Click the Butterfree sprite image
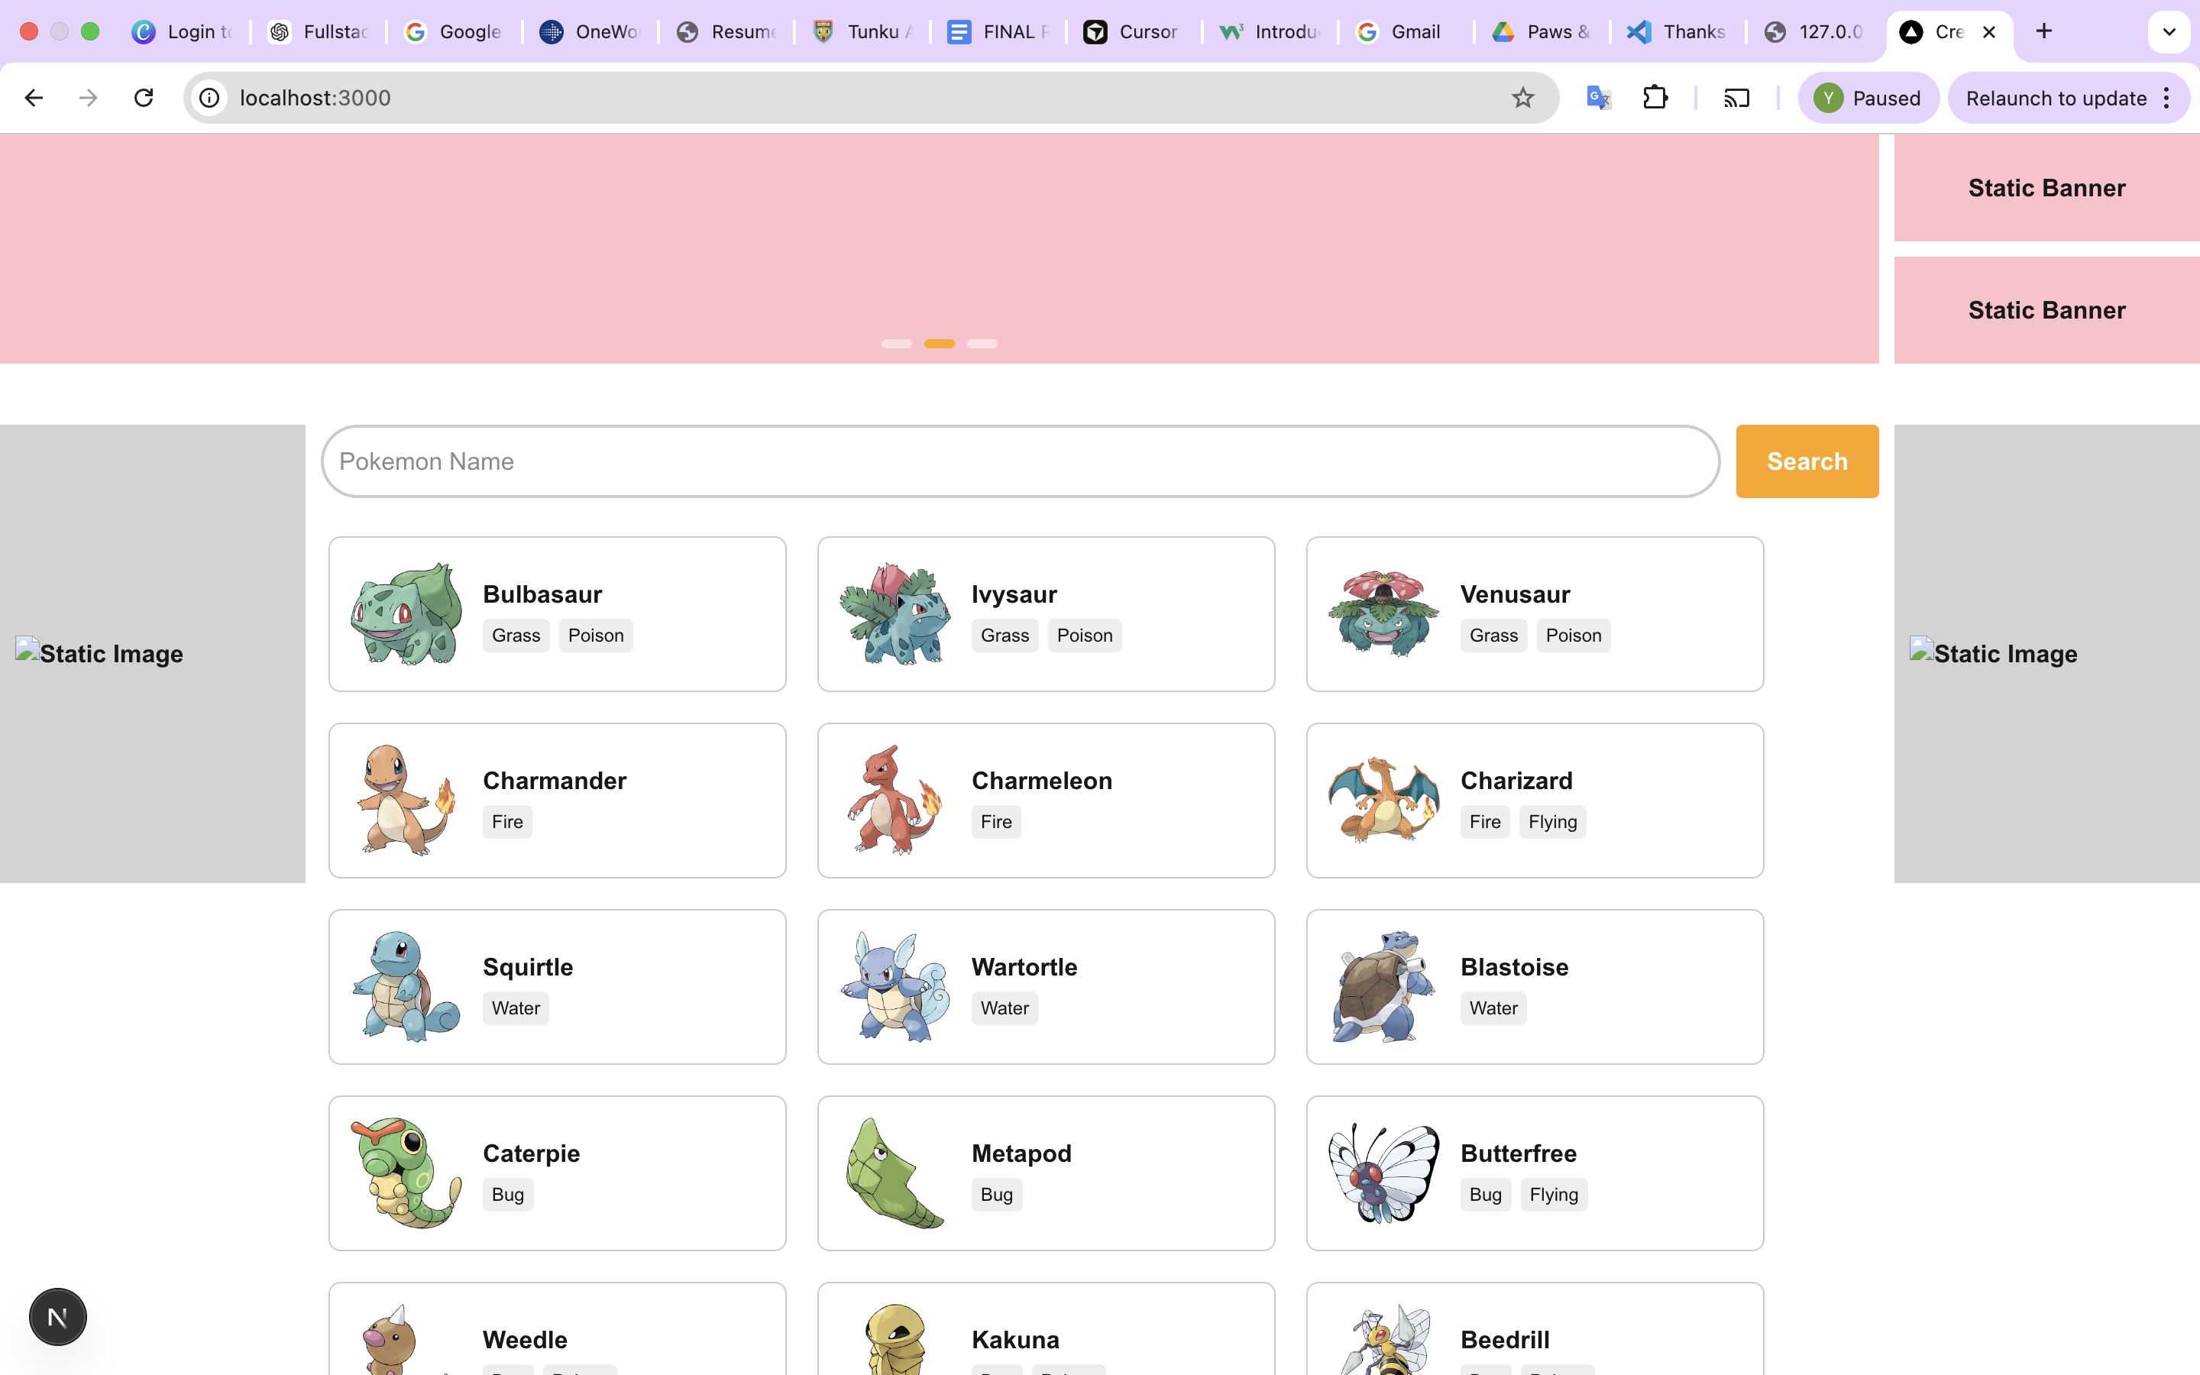 [1383, 1173]
